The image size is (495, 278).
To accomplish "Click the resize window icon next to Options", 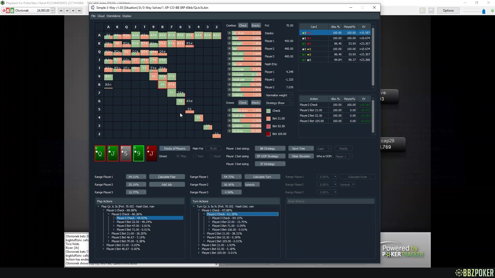I will coord(431,11).
